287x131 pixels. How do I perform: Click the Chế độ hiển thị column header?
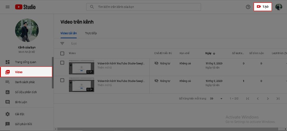click(x=163, y=54)
